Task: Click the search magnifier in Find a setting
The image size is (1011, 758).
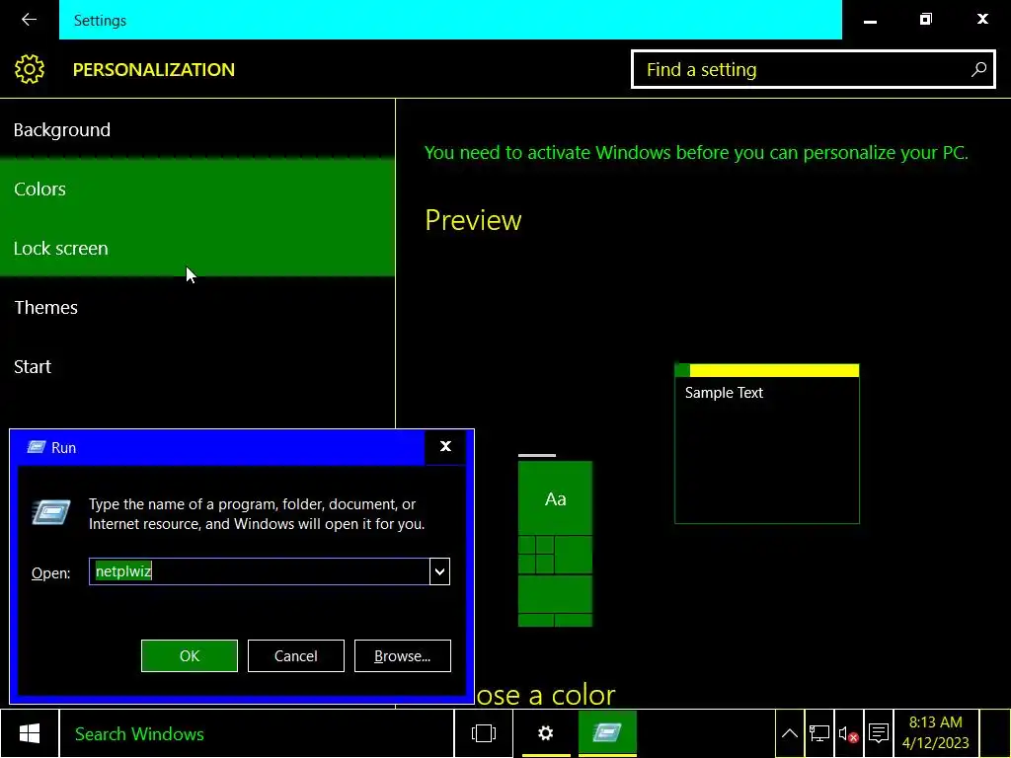Action: [978, 69]
